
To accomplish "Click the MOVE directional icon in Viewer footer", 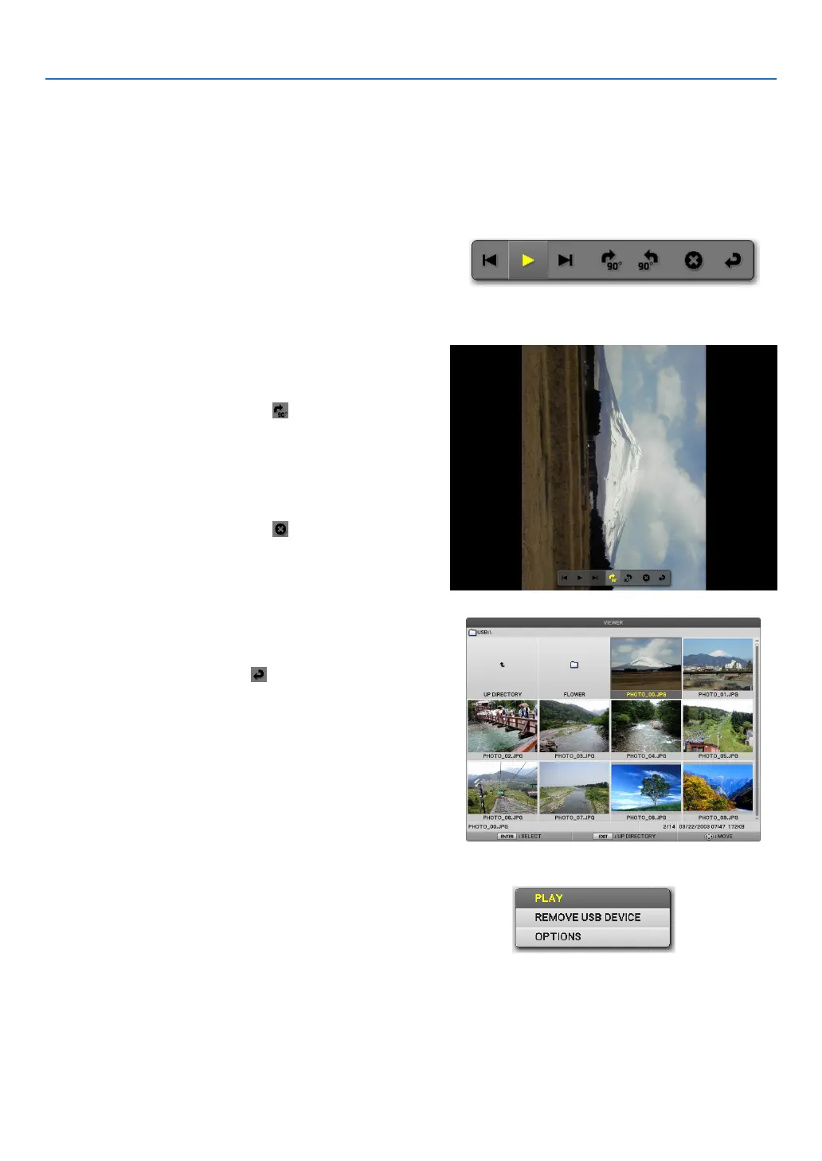I will [709, 837].
